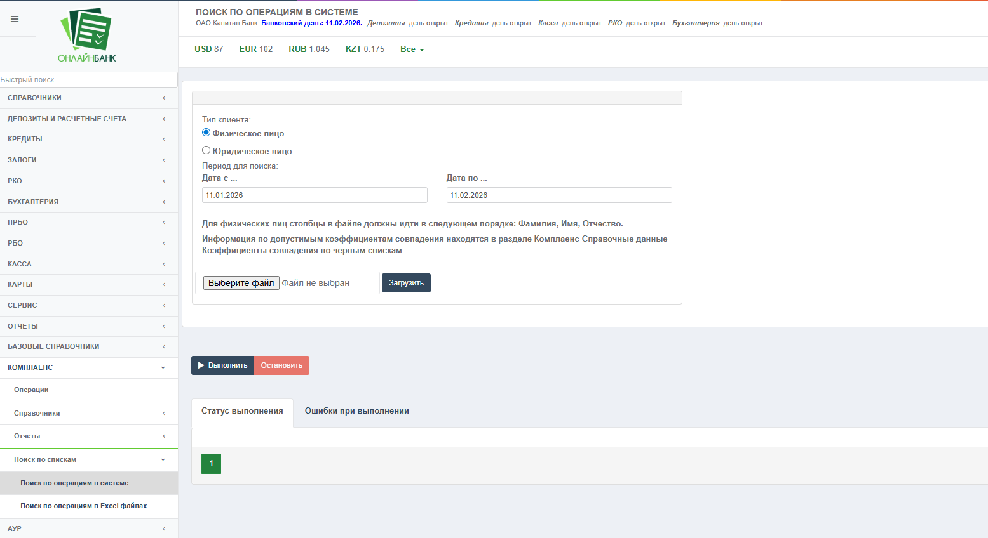This screenshot has width=988, height=538.
Task: Collapse the Поиск по спискам submenu
Action: click(x=89, y=460)
